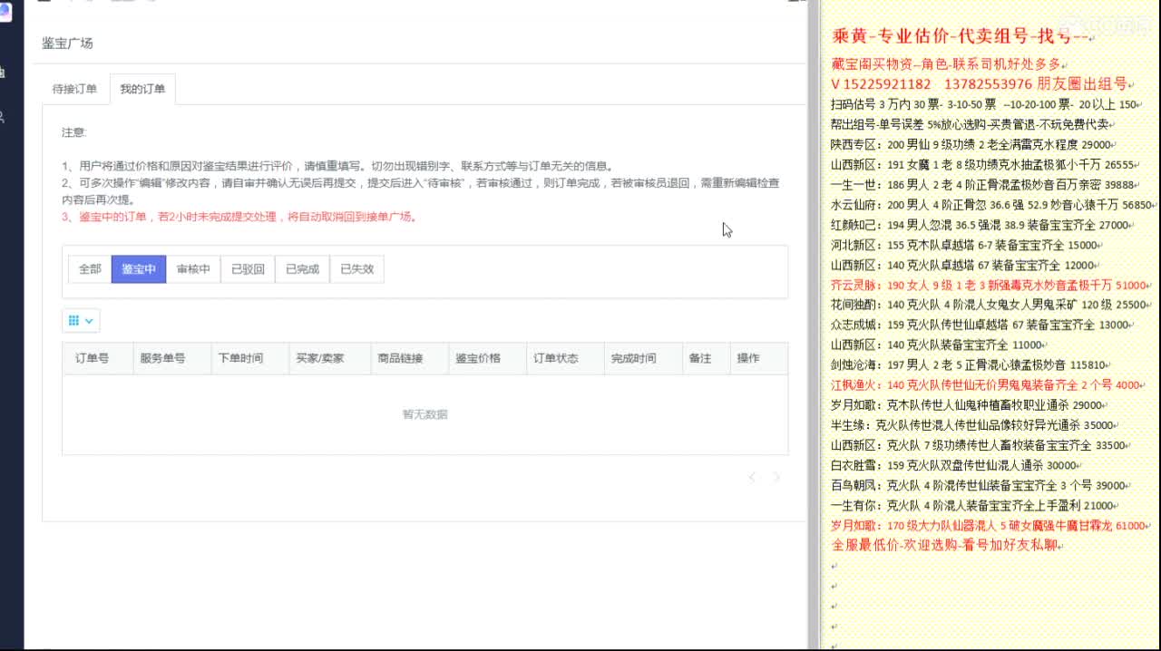
Task: Click the 陕西专区 listing priced 29000
Action: [974, 144]
